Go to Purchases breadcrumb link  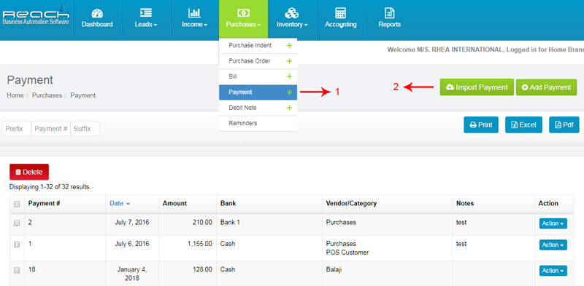(x=47, y=95)
